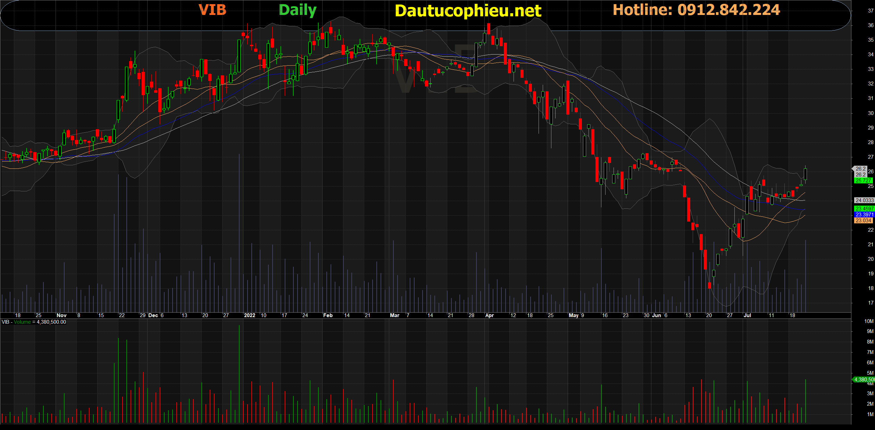
Task: Jump to Nov on the date axis
Action: [61, 315]
